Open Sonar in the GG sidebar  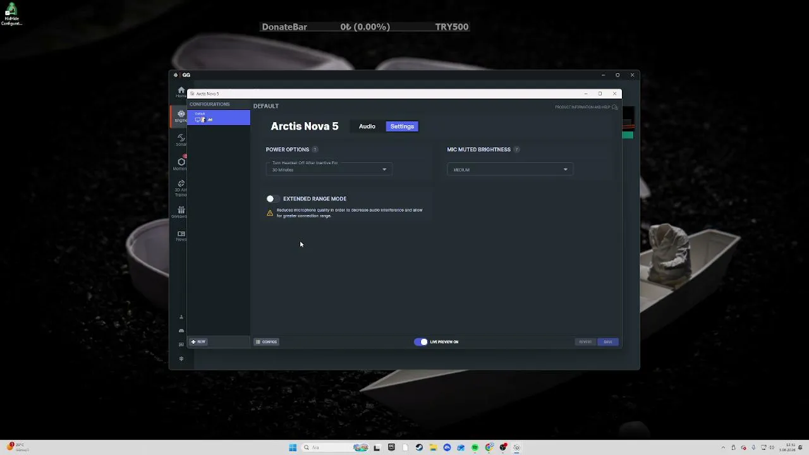click(181, 140)
